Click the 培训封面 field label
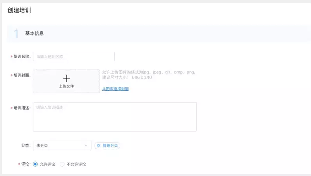This screenshot has width=311, height=176. point(22,75)
